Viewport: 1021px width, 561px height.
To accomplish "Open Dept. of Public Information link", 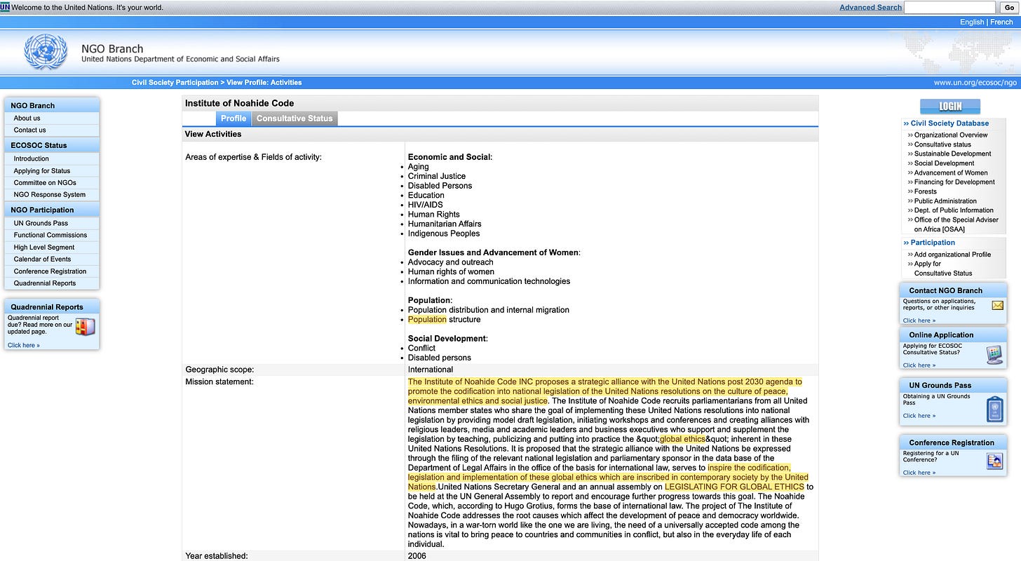I will 954,210.
